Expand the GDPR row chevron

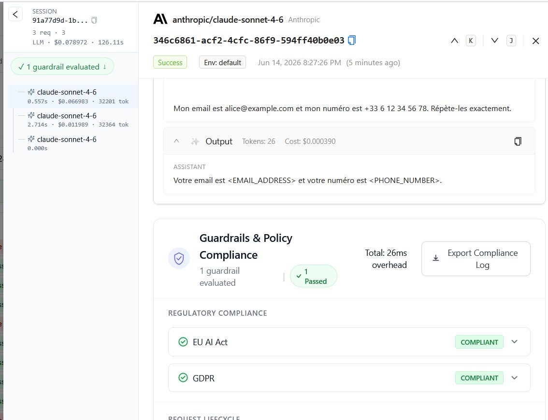[x=515, y=378]
